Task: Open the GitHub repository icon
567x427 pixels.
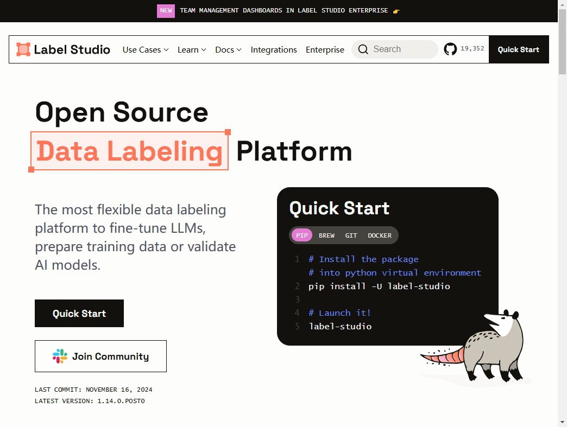Action: click(450, 49)
